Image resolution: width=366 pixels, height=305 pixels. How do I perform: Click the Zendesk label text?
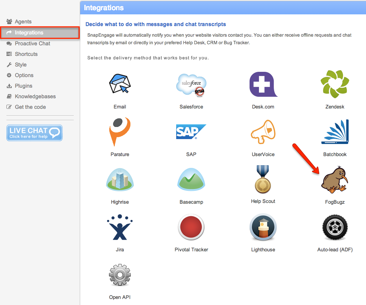(x=335, y=107)
